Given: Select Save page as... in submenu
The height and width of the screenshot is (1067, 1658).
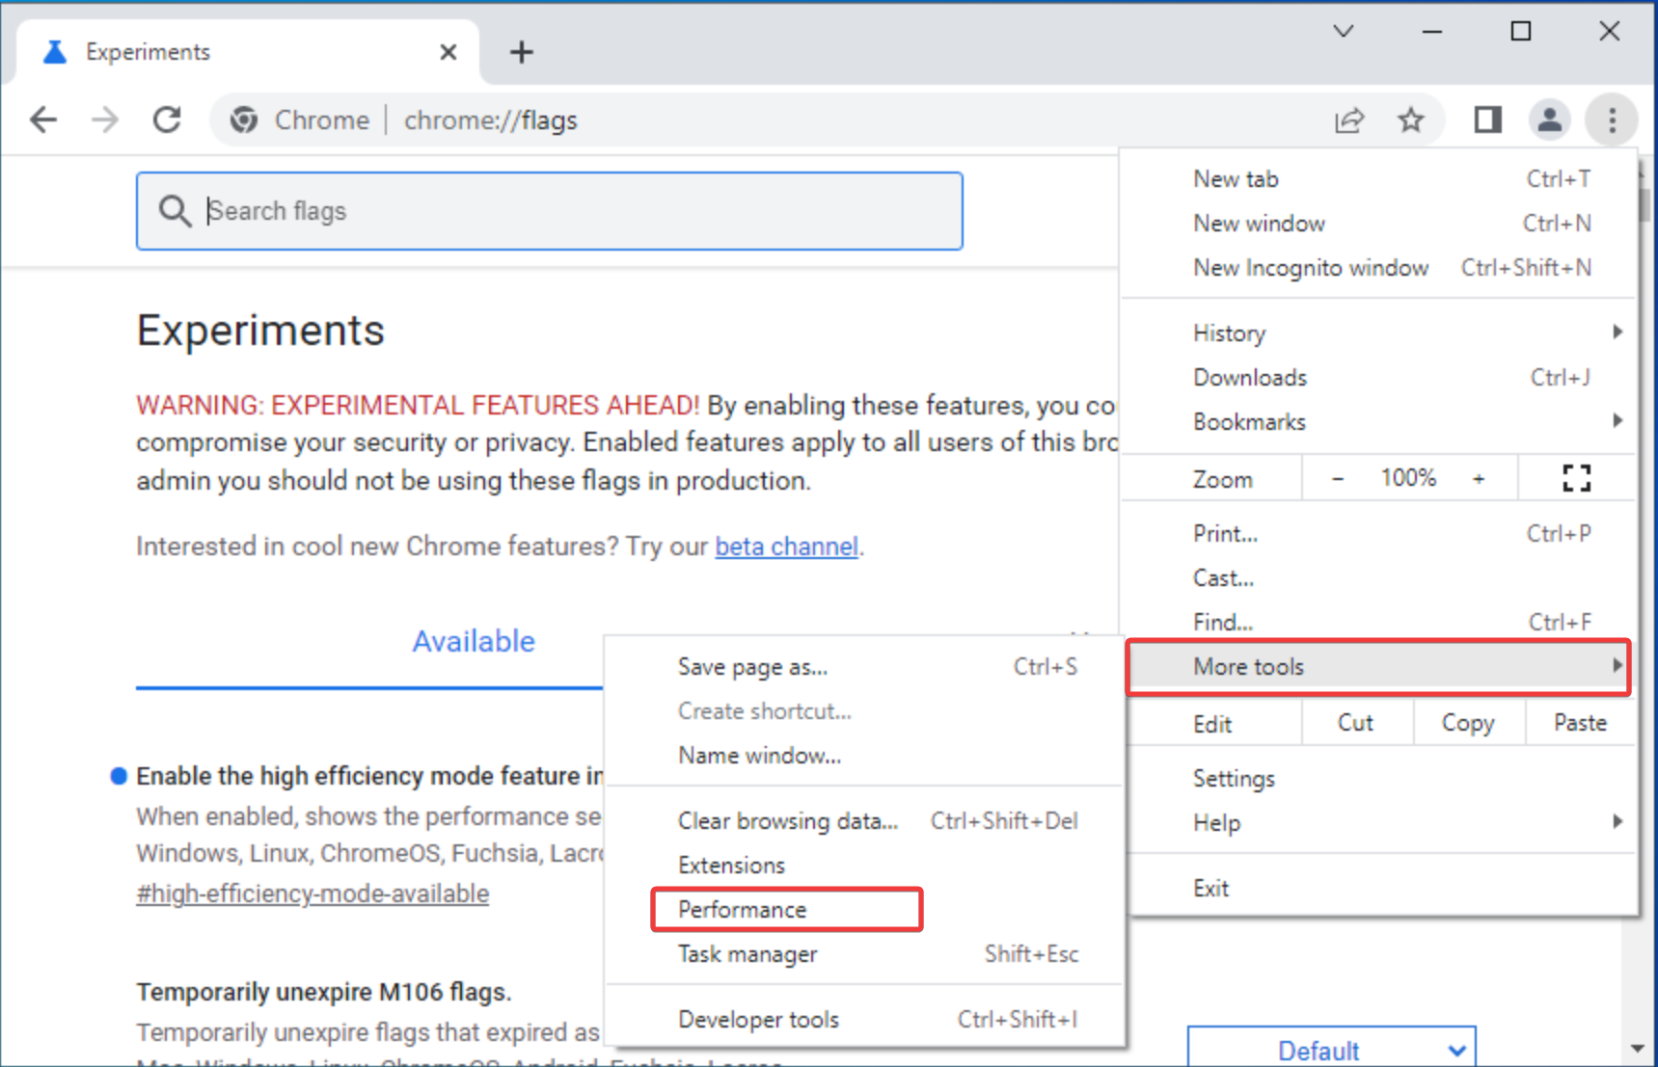Looking at the screenshot, I should pos(865,667).
